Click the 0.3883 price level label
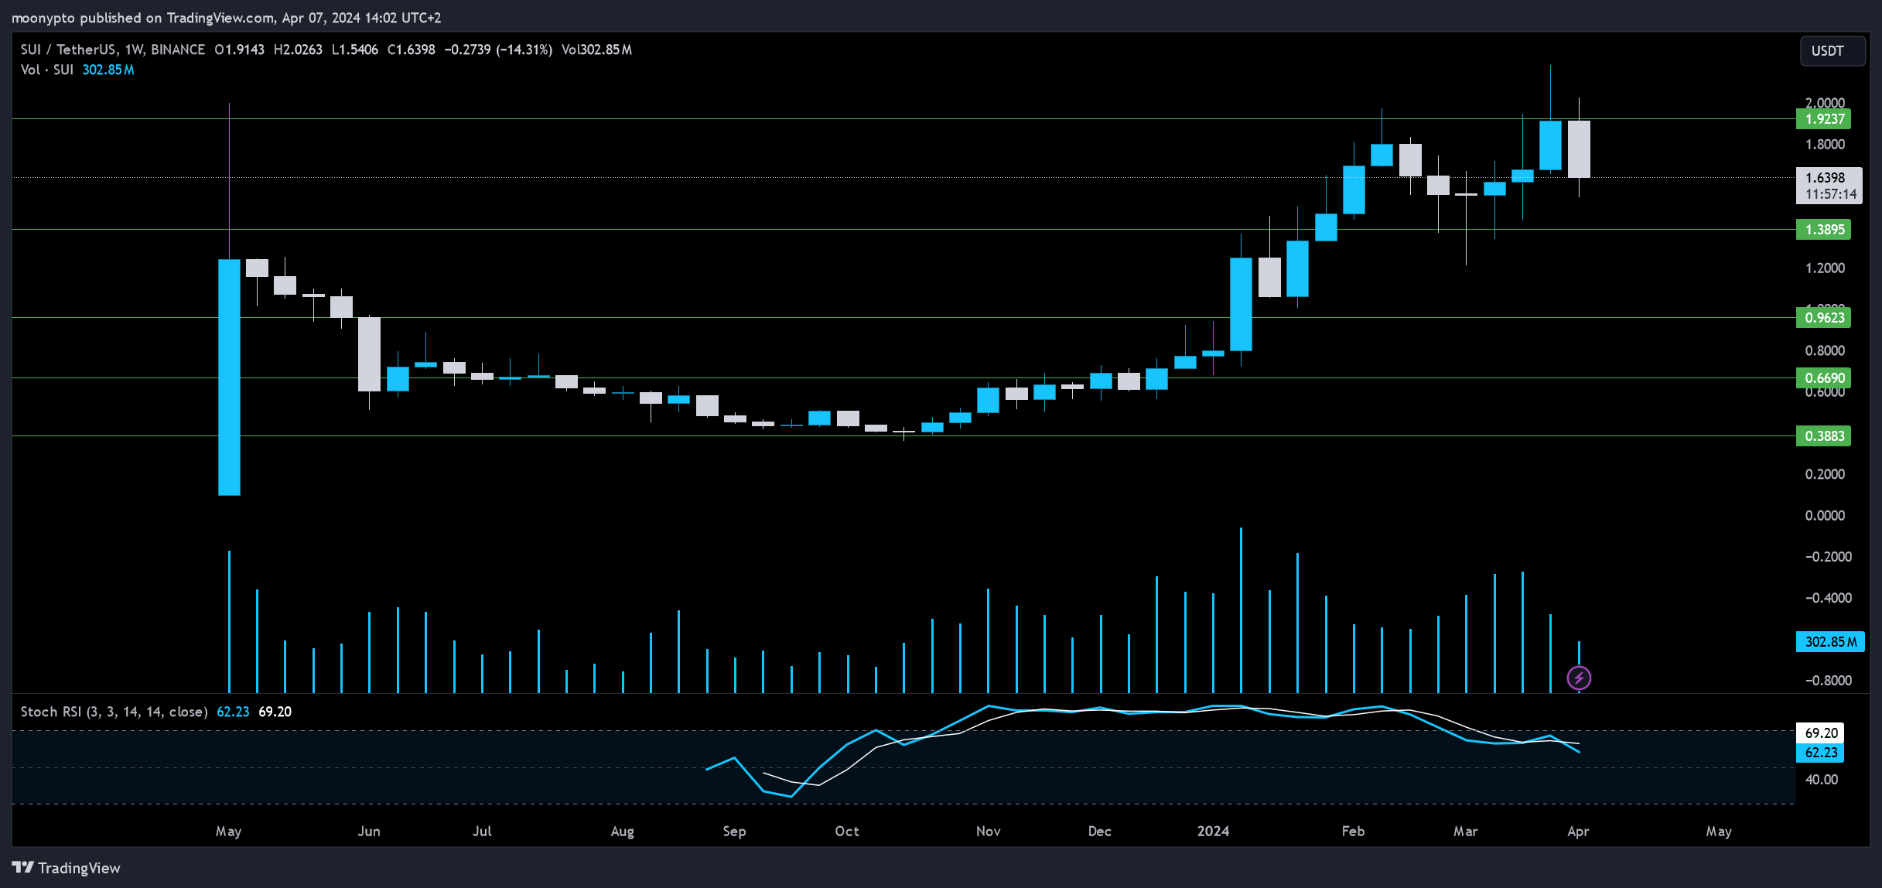 pos(1823,436)
